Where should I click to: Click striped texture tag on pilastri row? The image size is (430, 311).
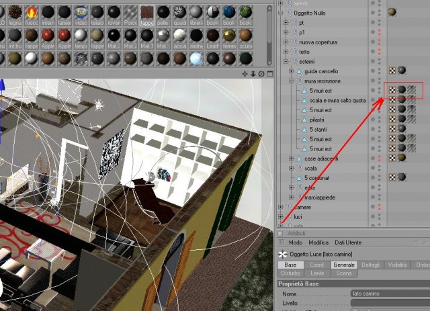coord(411,119)
